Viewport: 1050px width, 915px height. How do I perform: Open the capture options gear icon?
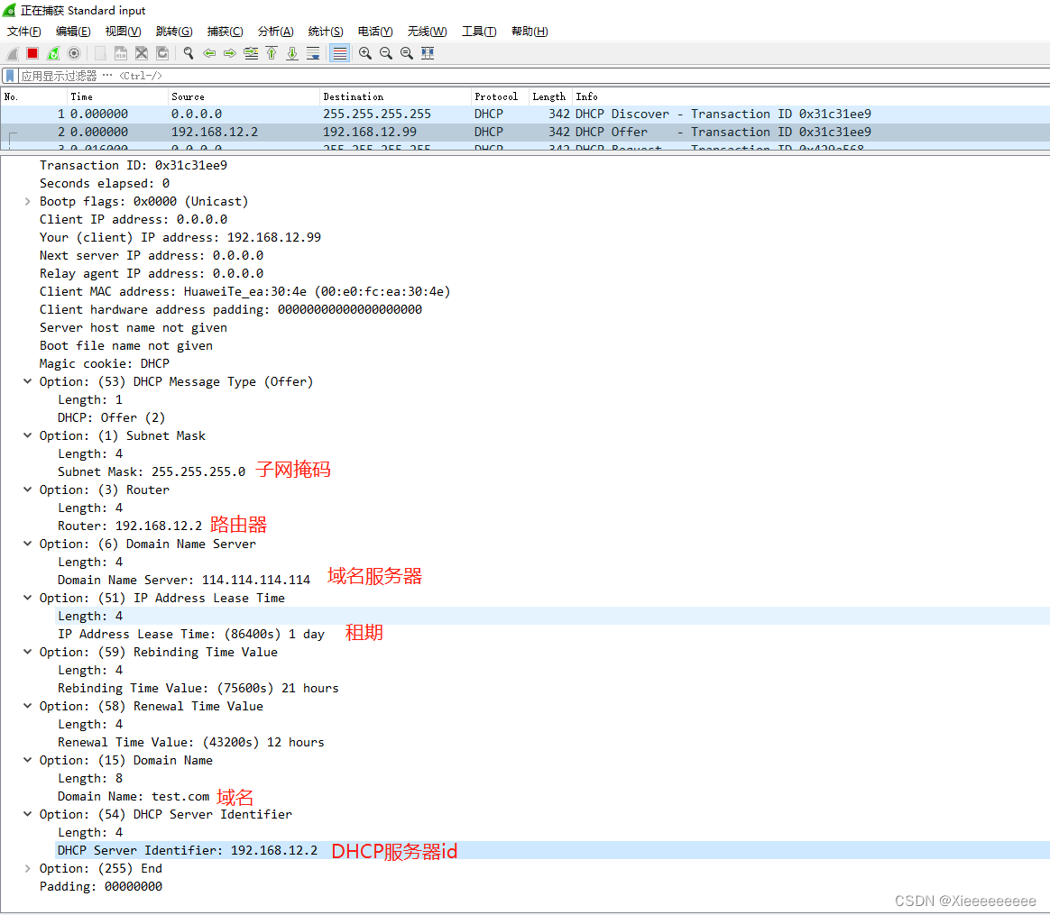[x=74, y=52]
